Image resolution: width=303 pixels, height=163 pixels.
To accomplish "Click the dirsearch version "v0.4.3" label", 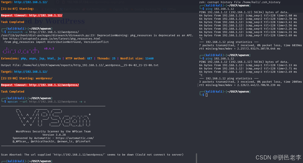I will (x=49, y=49).
